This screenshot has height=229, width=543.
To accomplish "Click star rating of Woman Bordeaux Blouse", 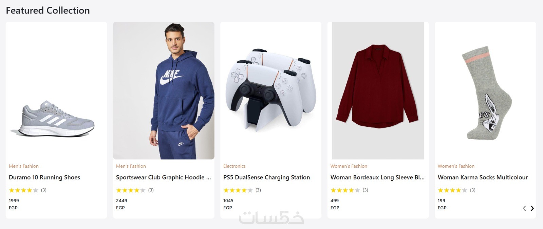I will coord(345,190).
